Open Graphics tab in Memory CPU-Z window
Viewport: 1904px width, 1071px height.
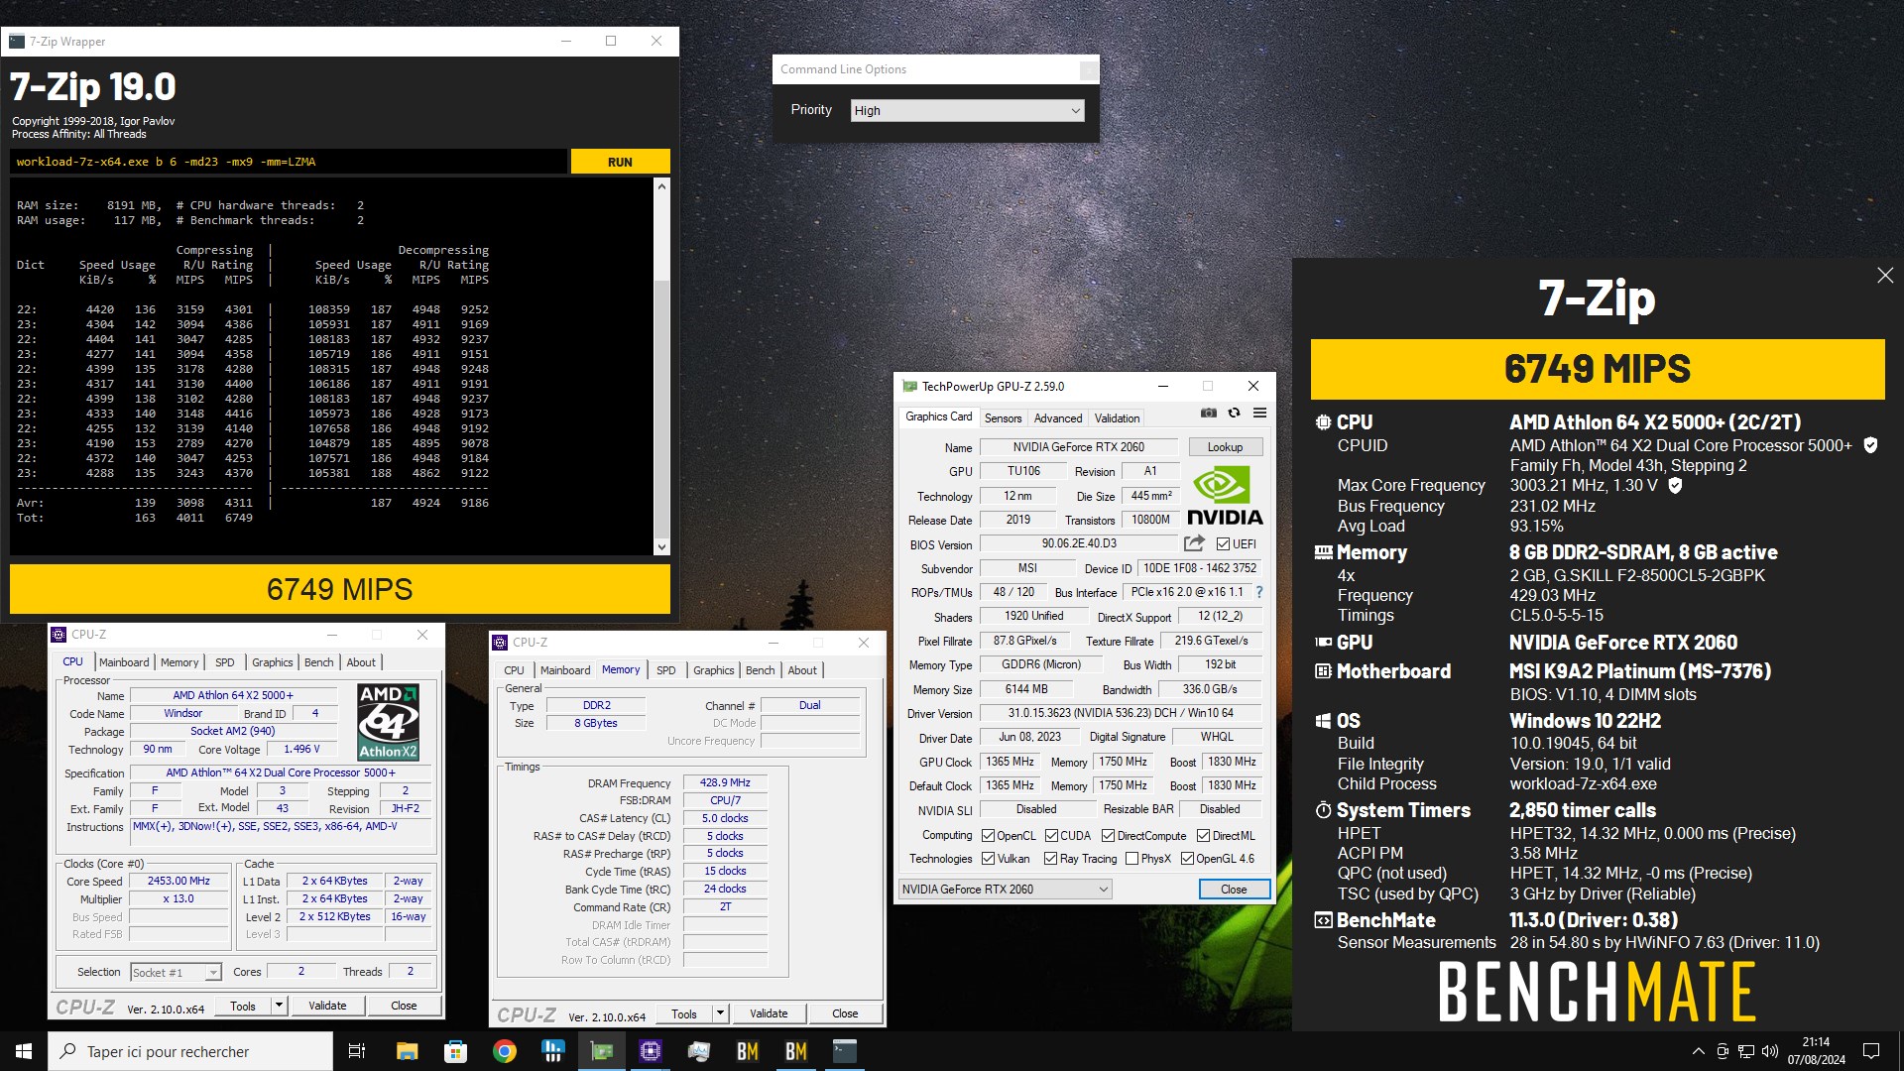714,670
